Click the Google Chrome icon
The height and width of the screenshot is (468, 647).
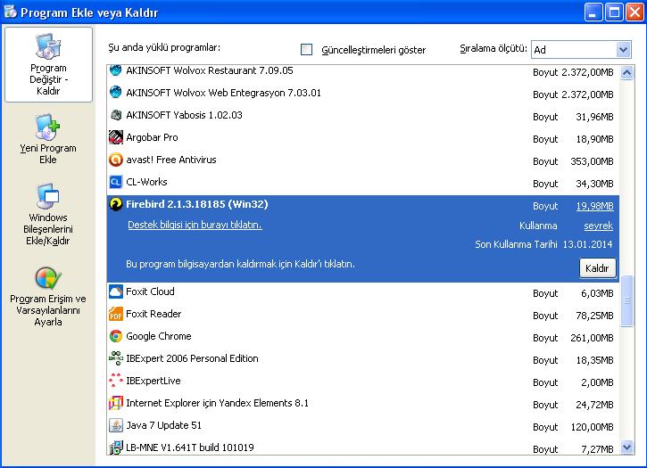(x=116, y=336)
